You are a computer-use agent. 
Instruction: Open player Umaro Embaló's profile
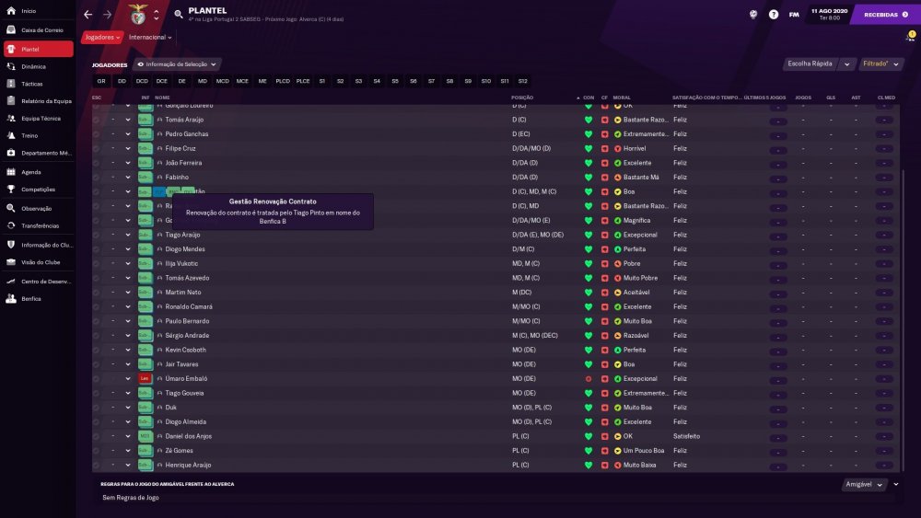(x=186, y=379)
